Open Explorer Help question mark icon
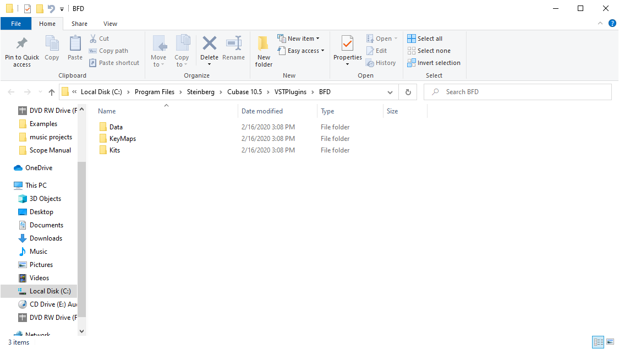This screenshot has width=619, height=349. pyautogui.click(x=612, y=23)
